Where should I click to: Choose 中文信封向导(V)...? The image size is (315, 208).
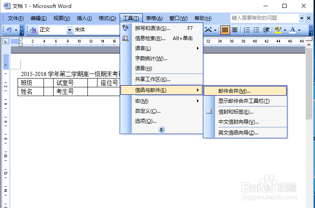245,122
